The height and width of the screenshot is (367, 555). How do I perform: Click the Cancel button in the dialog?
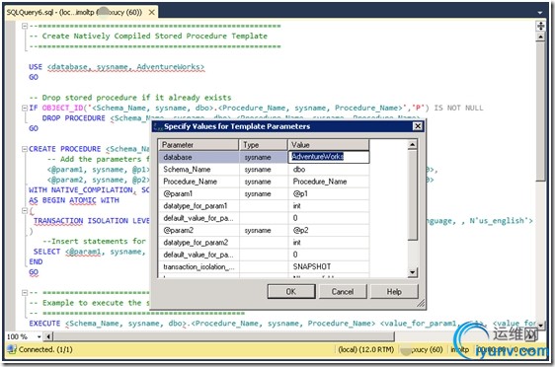pos(343,292)
